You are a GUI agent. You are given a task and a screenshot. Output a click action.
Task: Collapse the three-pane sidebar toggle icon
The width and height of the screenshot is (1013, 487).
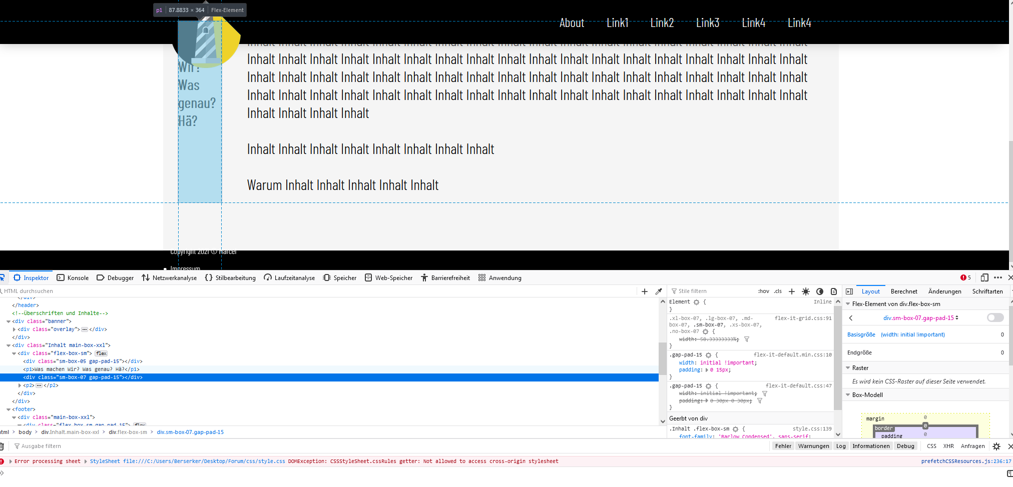point(849,291)
